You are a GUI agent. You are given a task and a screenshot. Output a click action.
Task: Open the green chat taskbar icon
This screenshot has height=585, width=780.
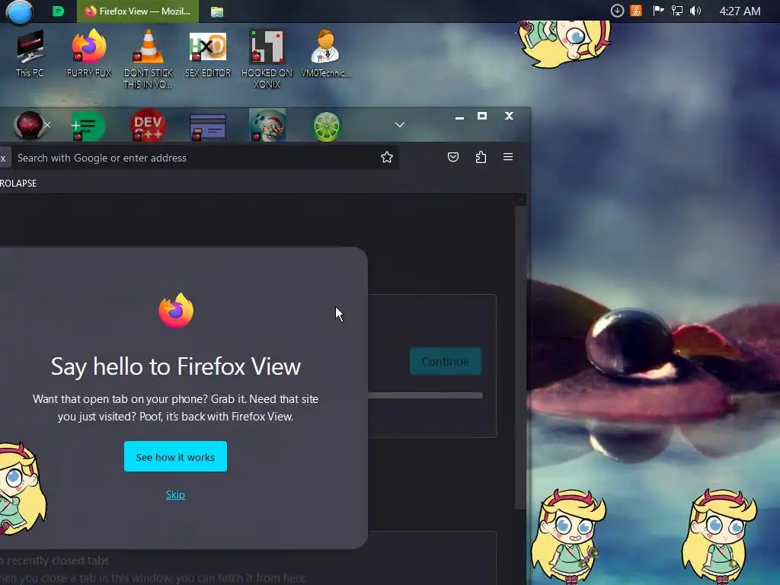[x=58, y=11]
